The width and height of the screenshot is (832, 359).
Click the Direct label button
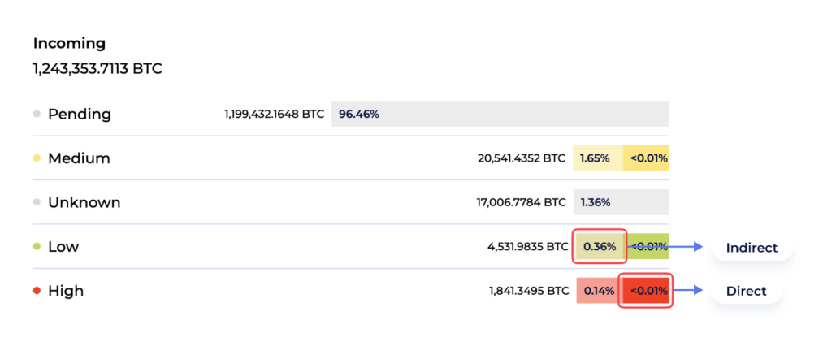click(746, 291)
